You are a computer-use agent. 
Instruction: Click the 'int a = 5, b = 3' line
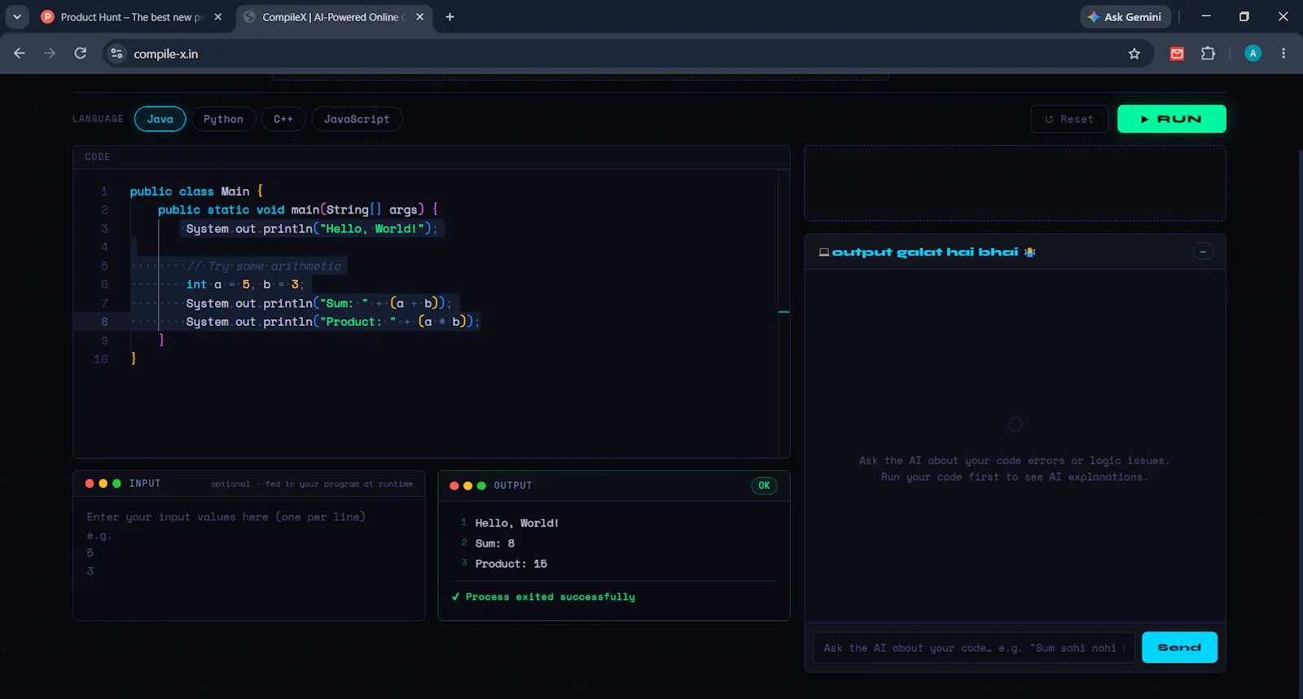click(x=244, y=284)
